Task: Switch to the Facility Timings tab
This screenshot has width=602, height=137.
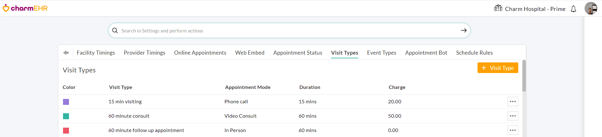Action: tap(96, 53)
